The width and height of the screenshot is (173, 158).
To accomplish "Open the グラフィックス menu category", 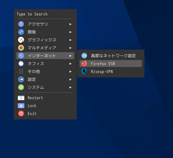I will click(45, 40).
